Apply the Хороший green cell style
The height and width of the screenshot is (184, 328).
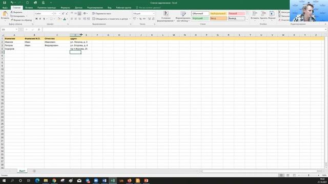[x=200, y=18]
